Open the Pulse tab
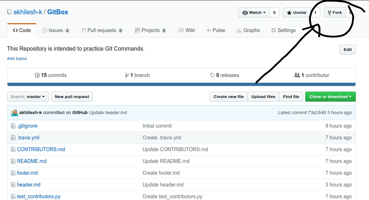369x200 pixels. coord(216,30)
